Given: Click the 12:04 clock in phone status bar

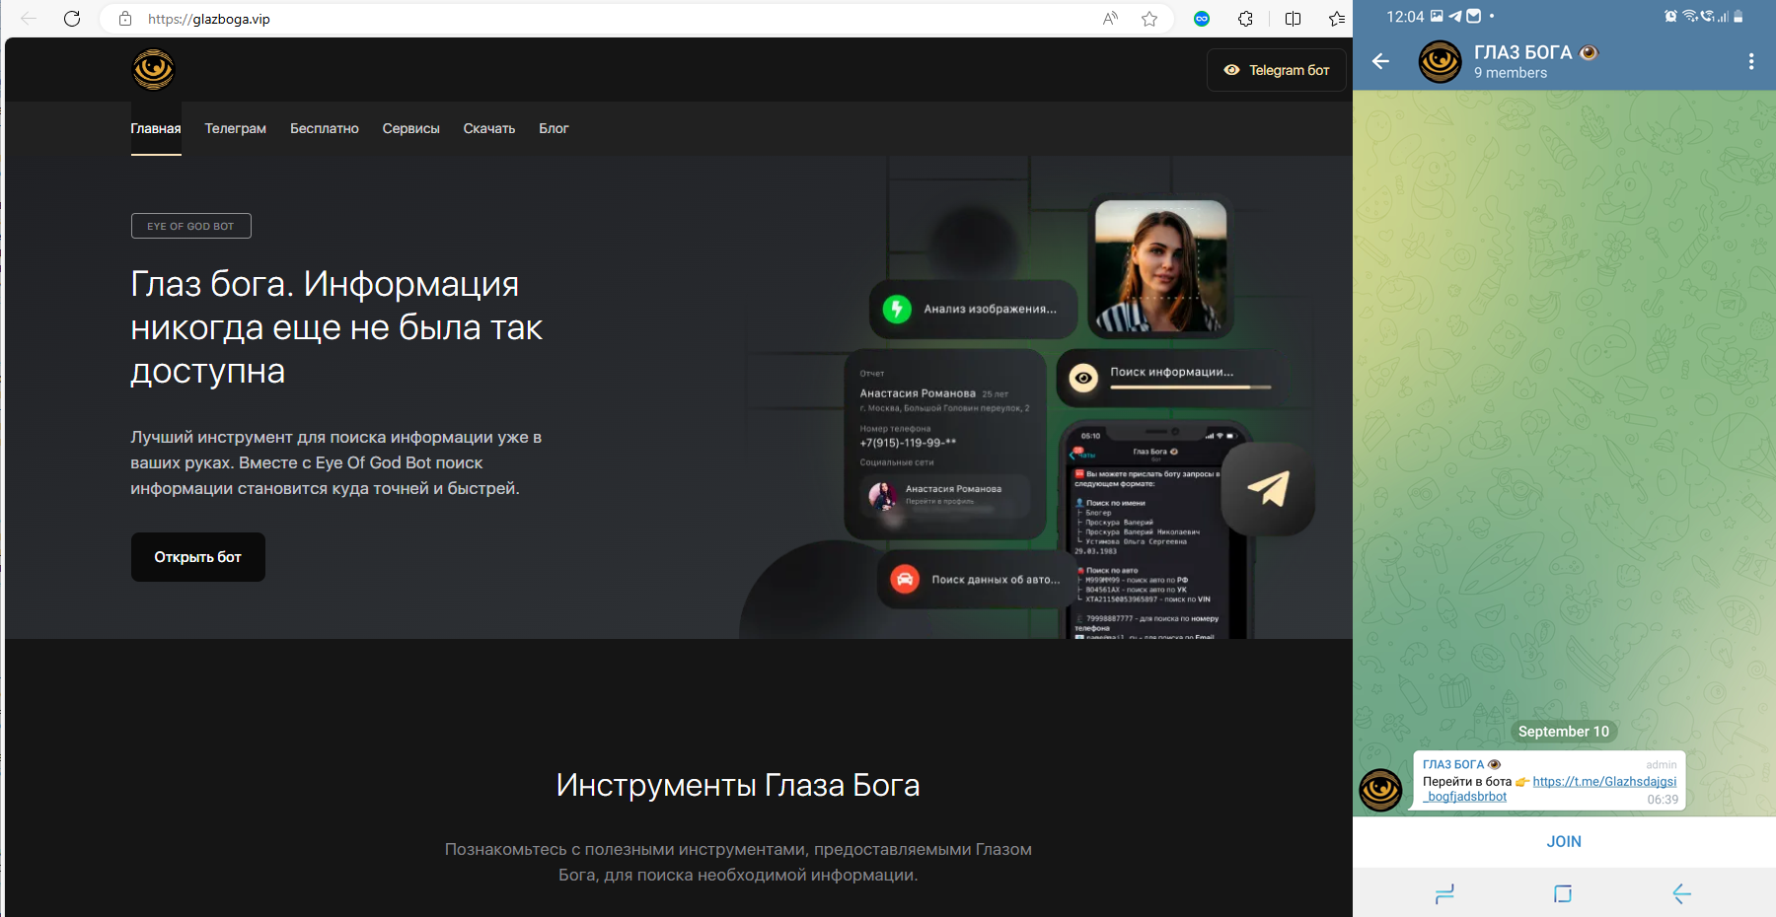Looking at the screenshot, I should coord(1405,17).
